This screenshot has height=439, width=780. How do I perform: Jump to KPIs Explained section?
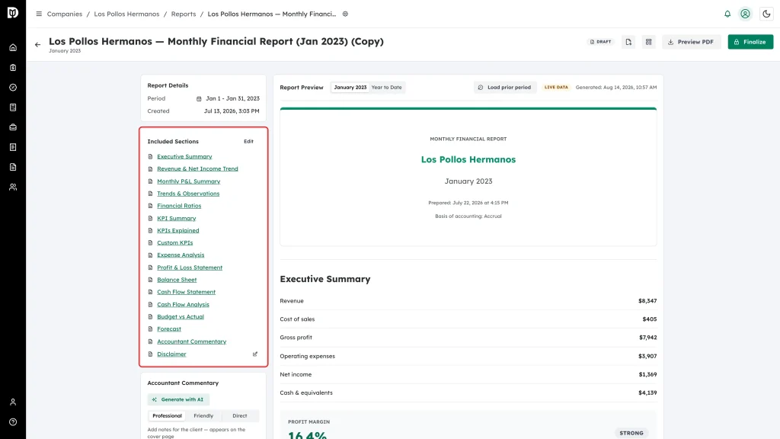point(178,230)
